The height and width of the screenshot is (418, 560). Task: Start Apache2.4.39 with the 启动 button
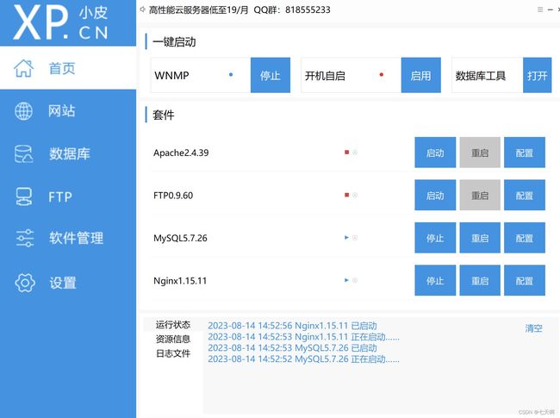point(435,153)
